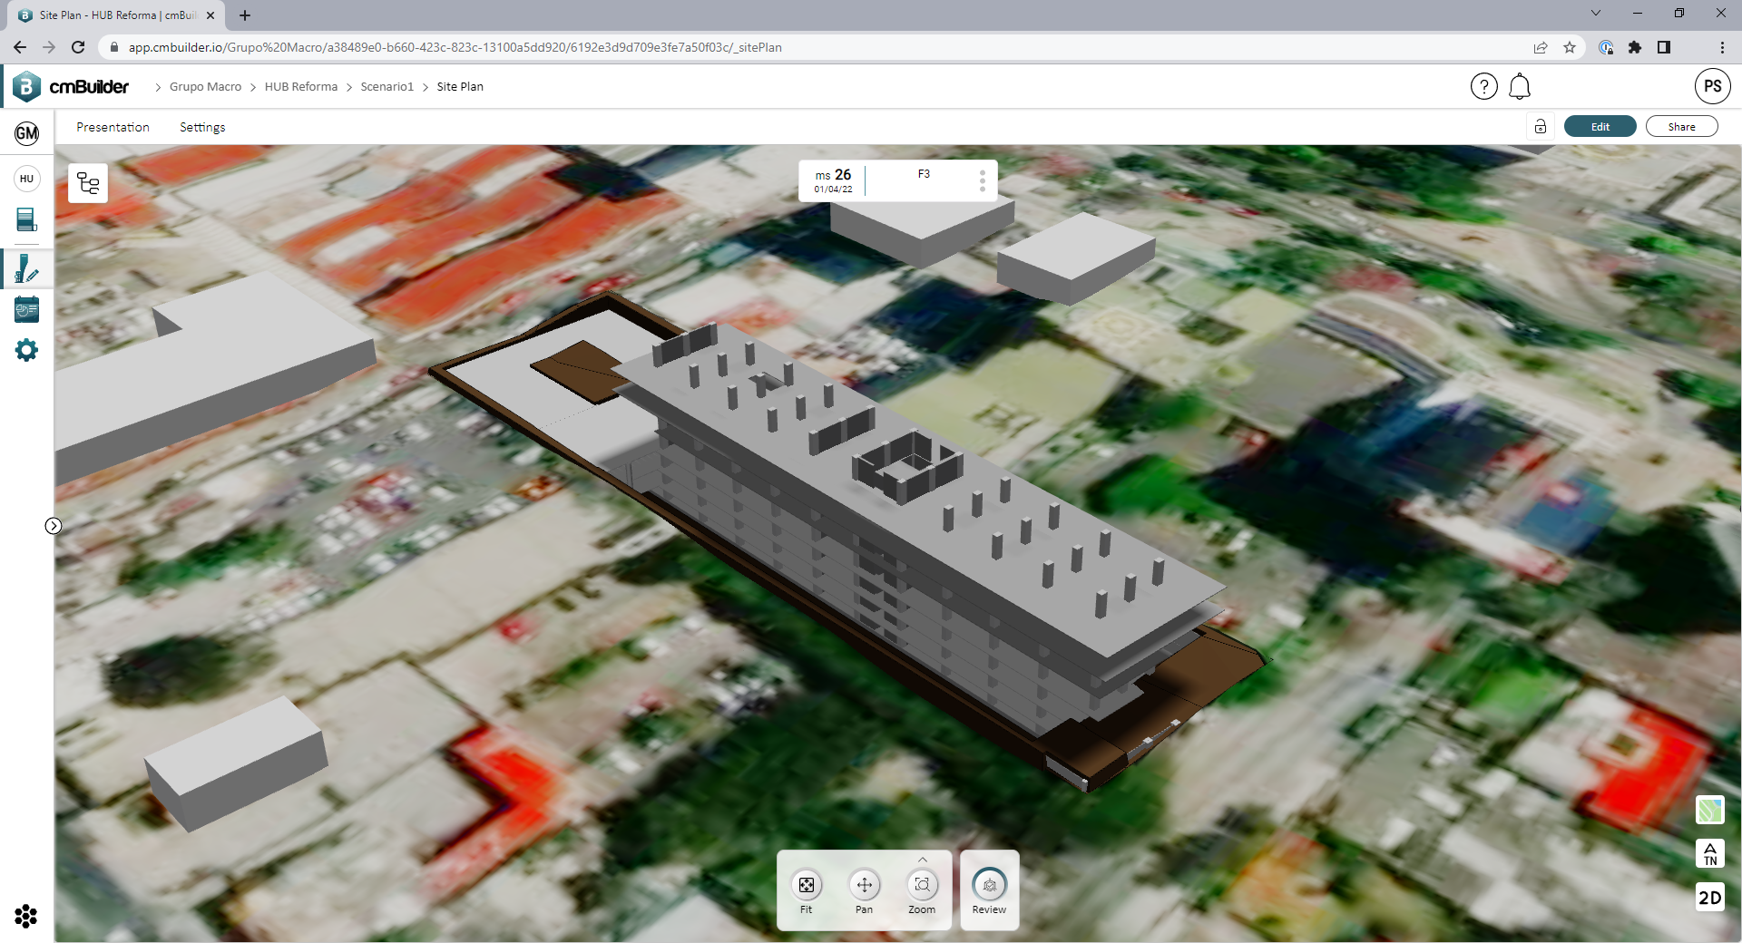The height and width of the screenshot is (943, 1742).
Task: Click the Site Plan breadcrumb
Action: 460,87
